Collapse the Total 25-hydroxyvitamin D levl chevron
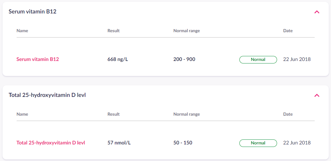This screenshot has height=161, width=331. (317, 96)
